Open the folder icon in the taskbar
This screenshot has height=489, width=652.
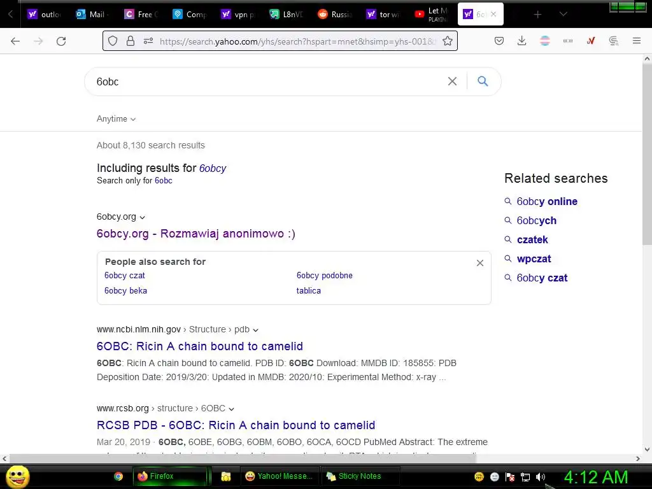point(226,476)
